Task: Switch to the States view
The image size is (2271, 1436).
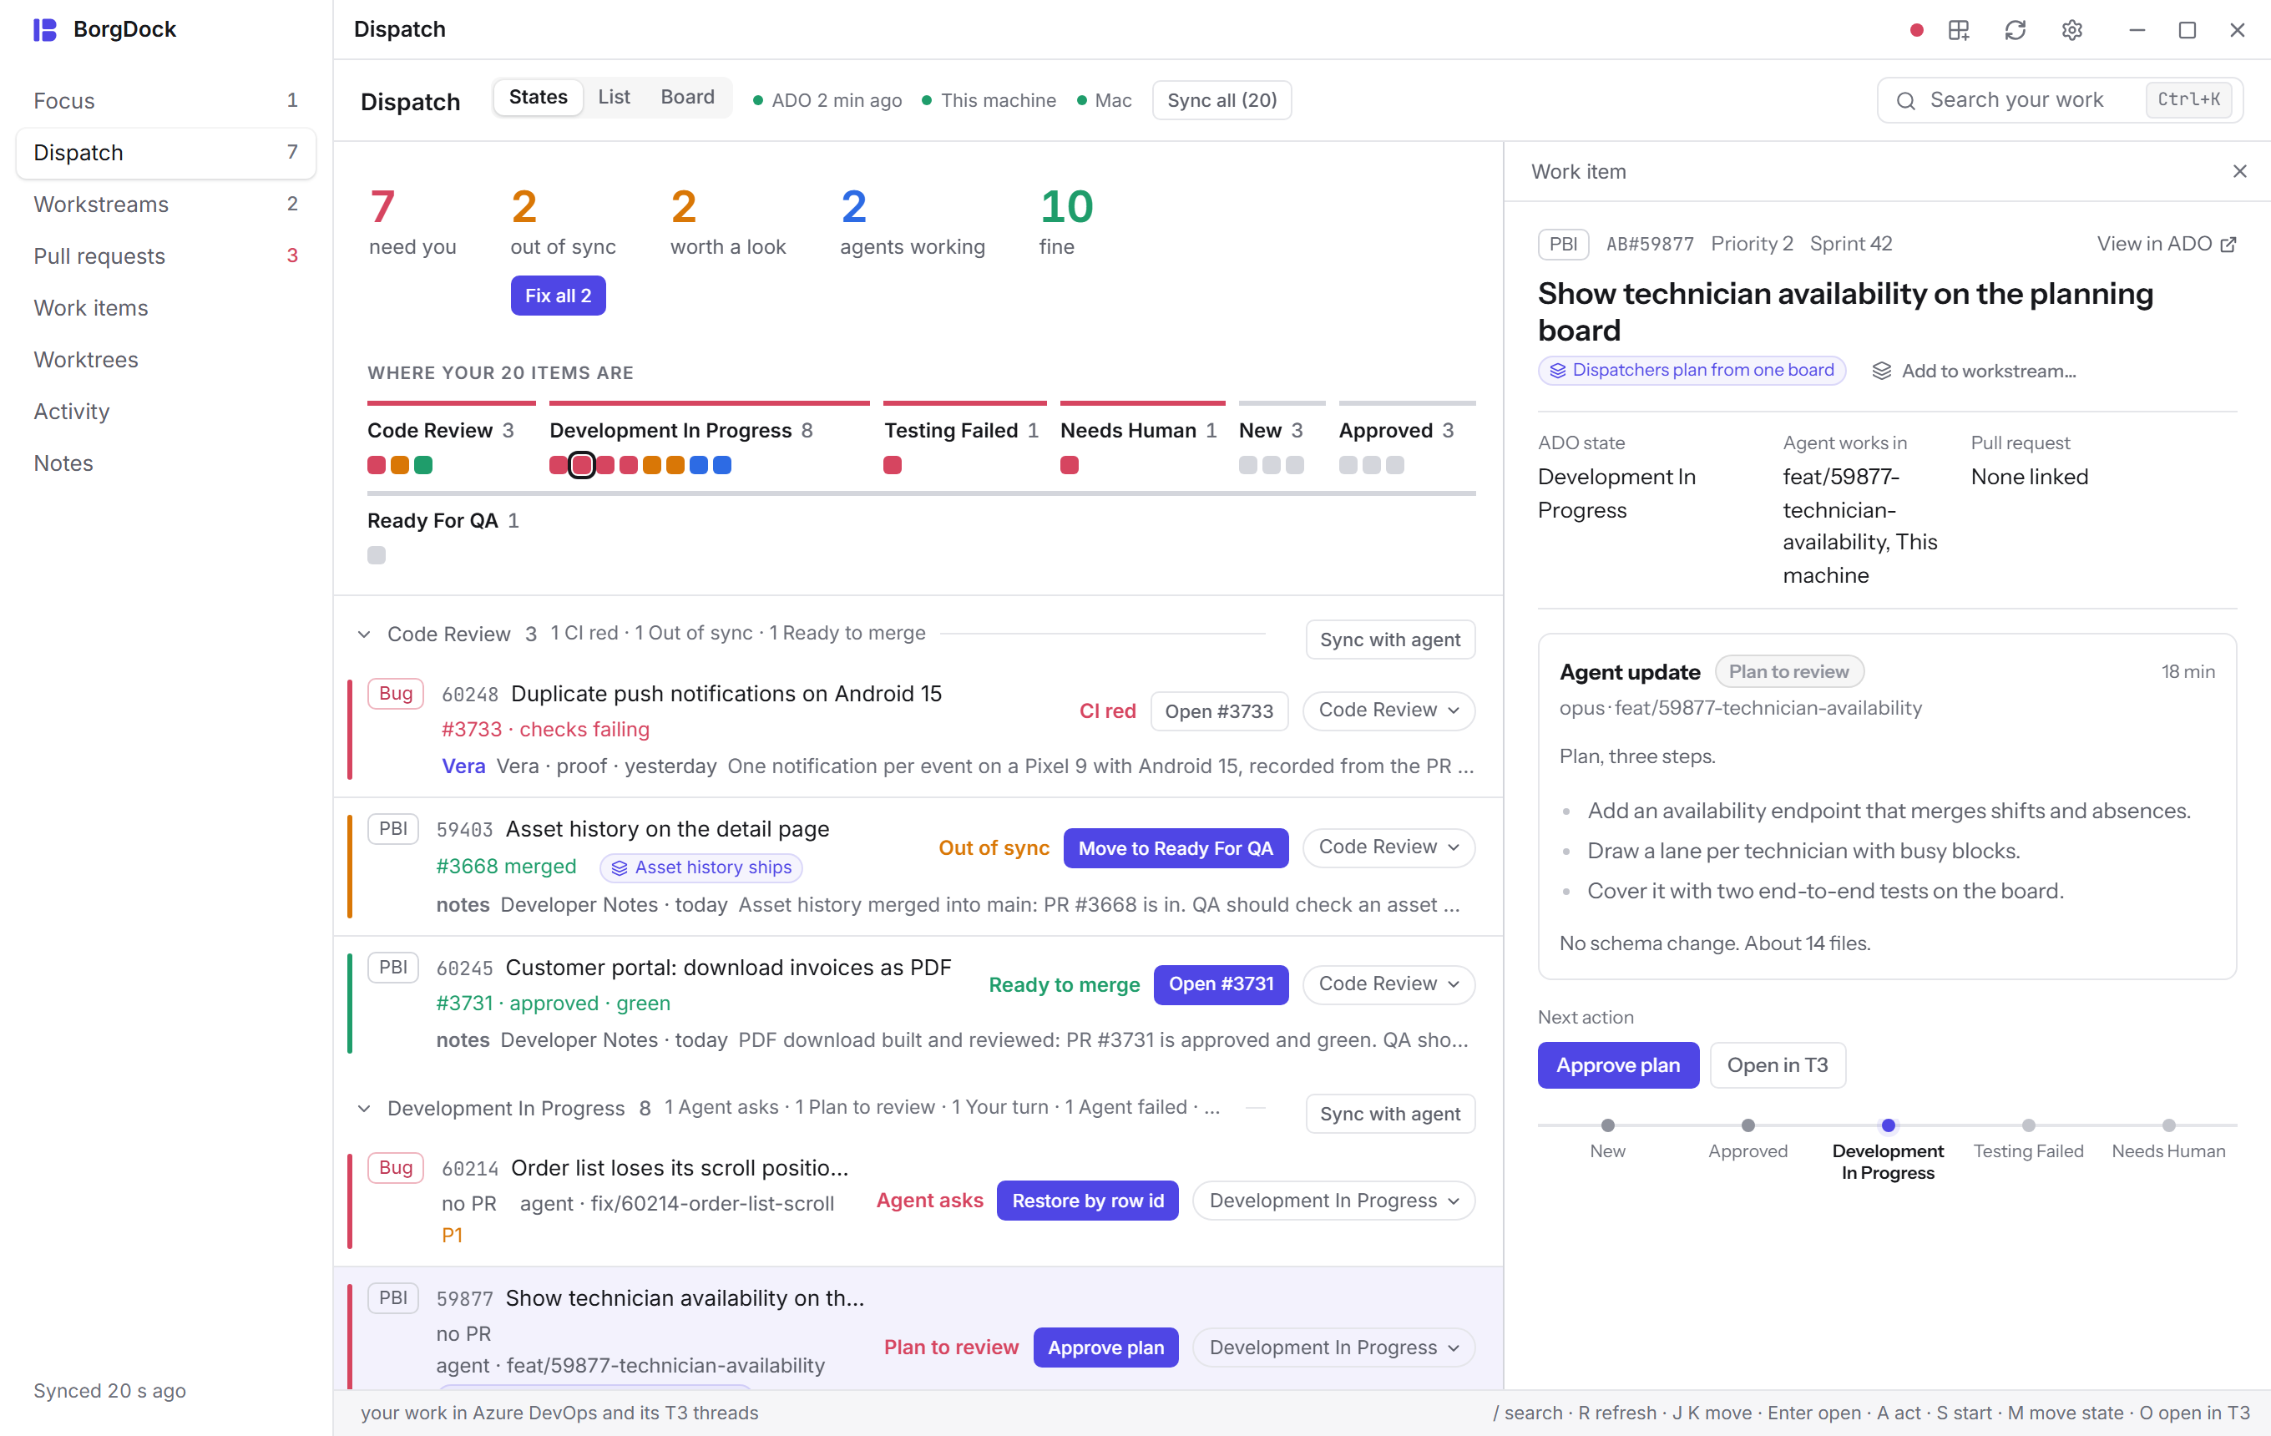Action: (x=538, y=97)
